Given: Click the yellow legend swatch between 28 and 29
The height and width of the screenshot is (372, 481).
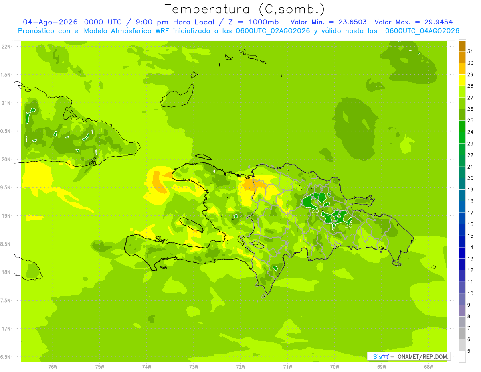Looking at the screenshot, I should [x=462, y=80].
